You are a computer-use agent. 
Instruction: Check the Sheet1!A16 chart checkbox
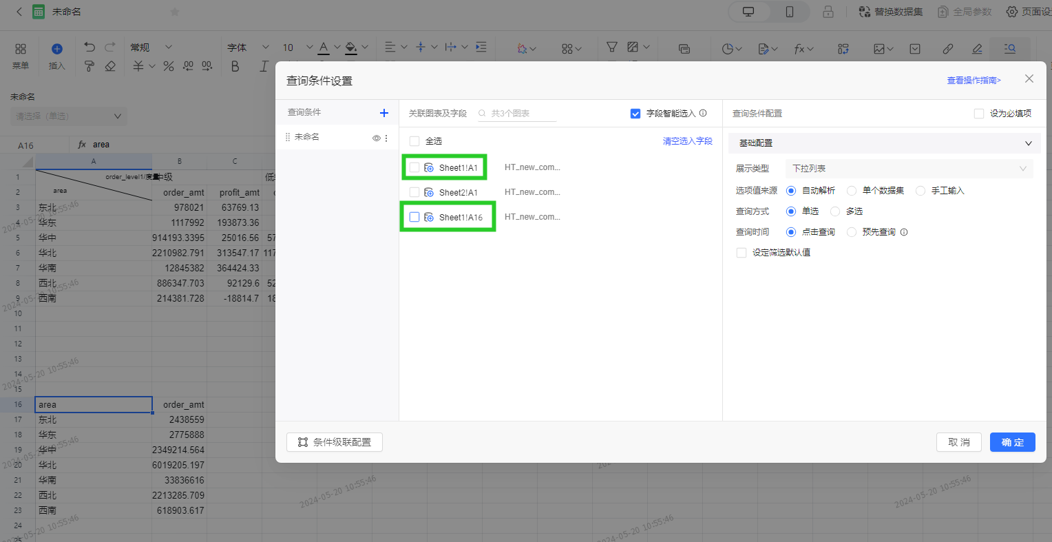click(414, 217)
